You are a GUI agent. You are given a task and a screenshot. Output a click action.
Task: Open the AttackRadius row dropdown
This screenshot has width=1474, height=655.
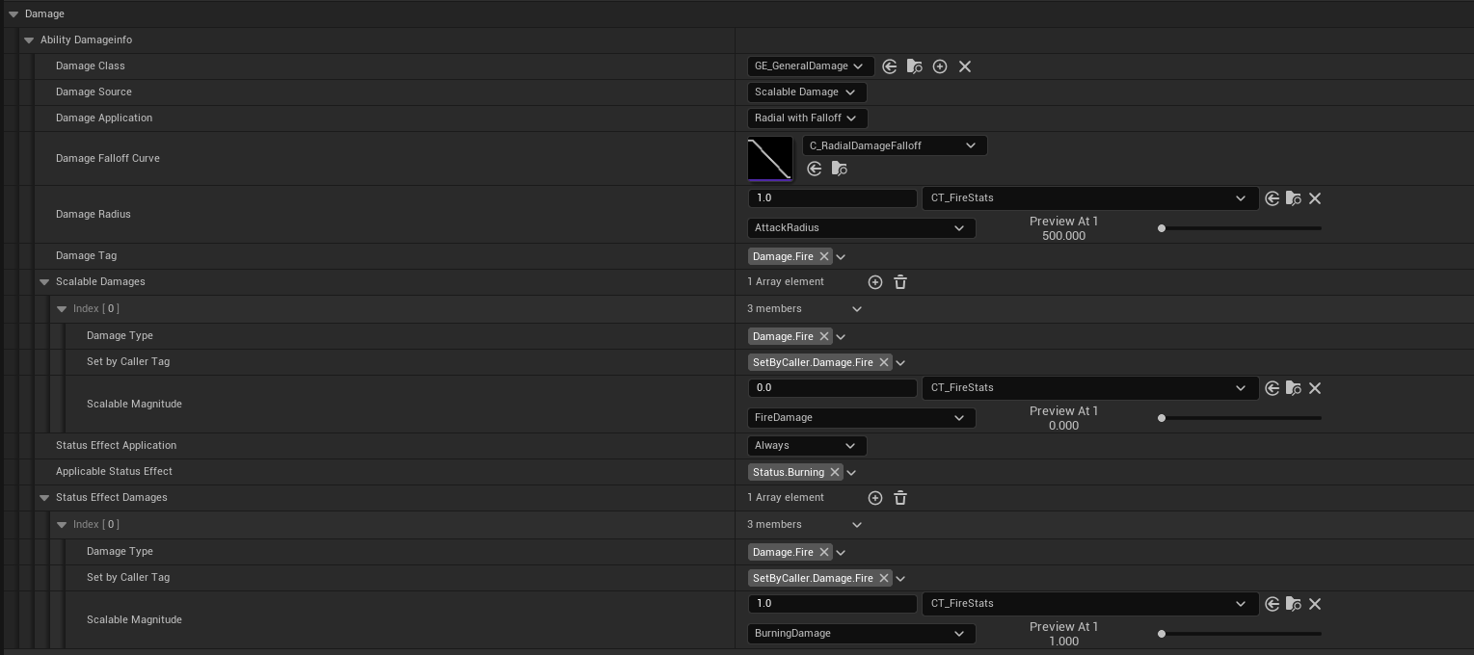point(862,228)
